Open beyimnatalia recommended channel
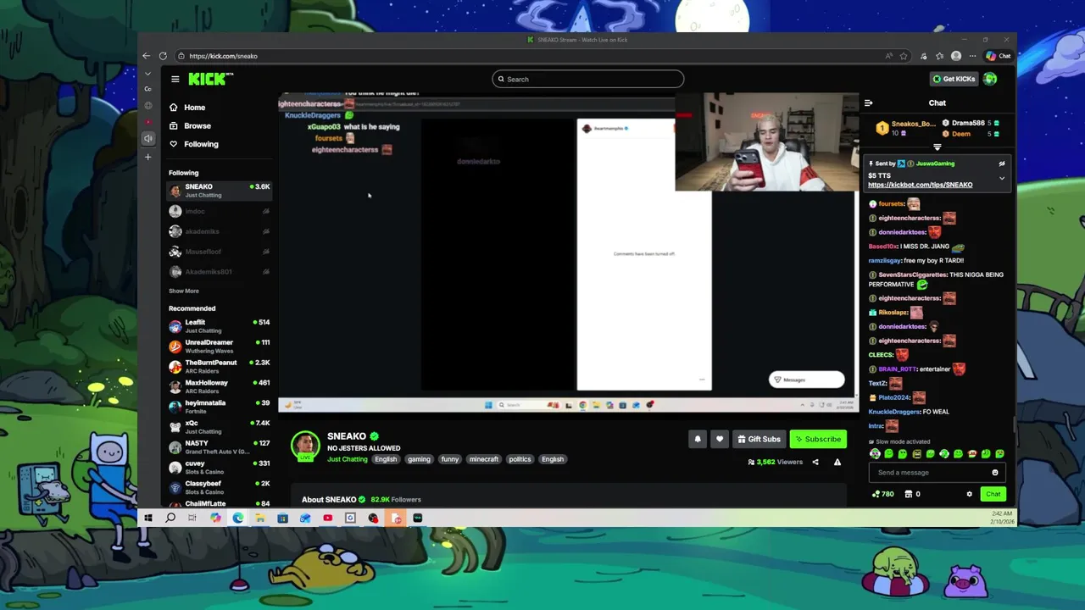Image resolution: width=1085 pixels, height=610 pixels. coord(219,407)
